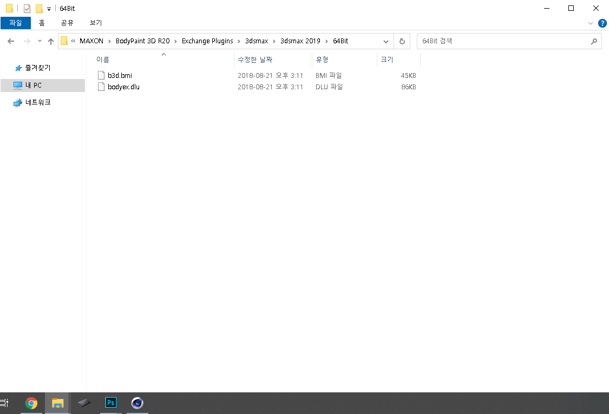Open Photoshop from taskbar
This screenshot has height=414, width=609.
(x=110, y=403)
